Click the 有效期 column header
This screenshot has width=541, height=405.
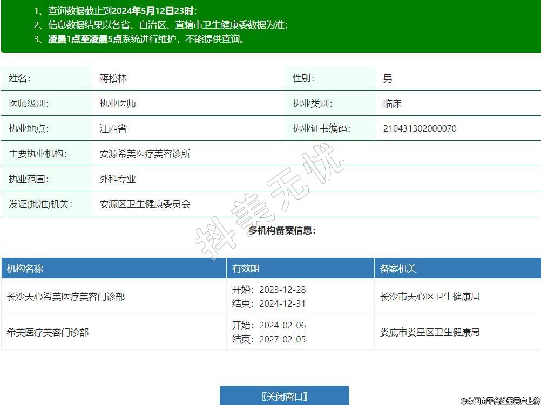tap(246, 269)
